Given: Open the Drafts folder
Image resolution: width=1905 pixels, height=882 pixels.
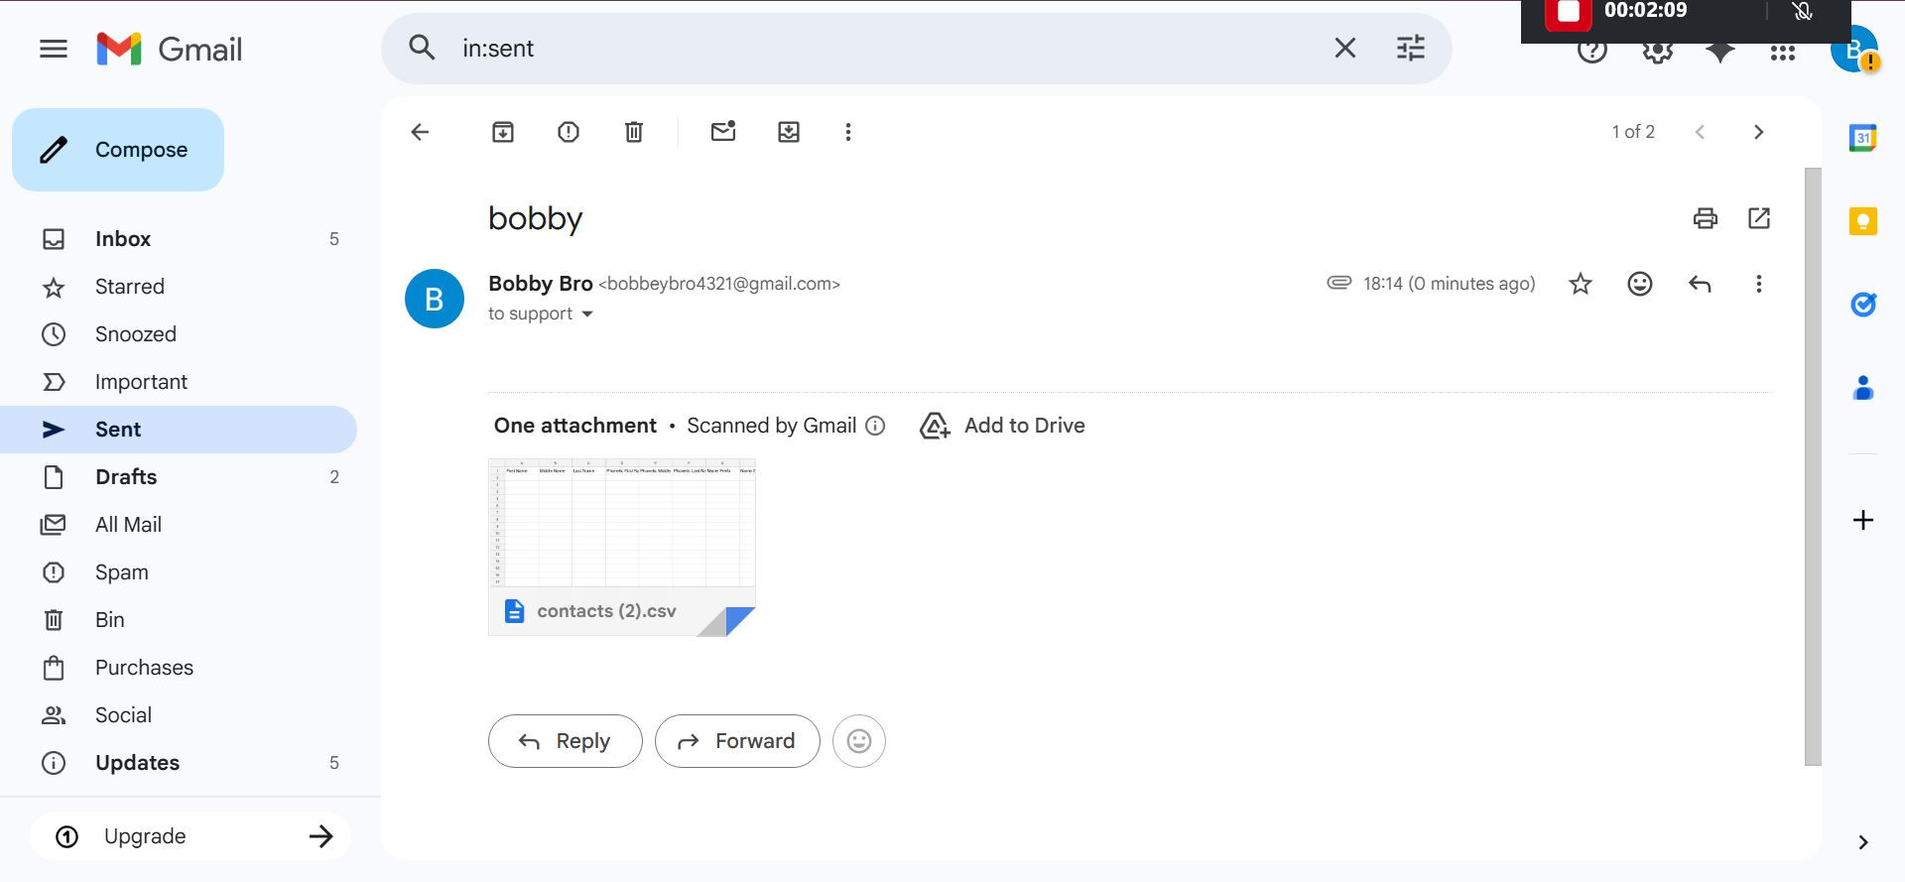Looking at the screenshot, I should (179, 477).
